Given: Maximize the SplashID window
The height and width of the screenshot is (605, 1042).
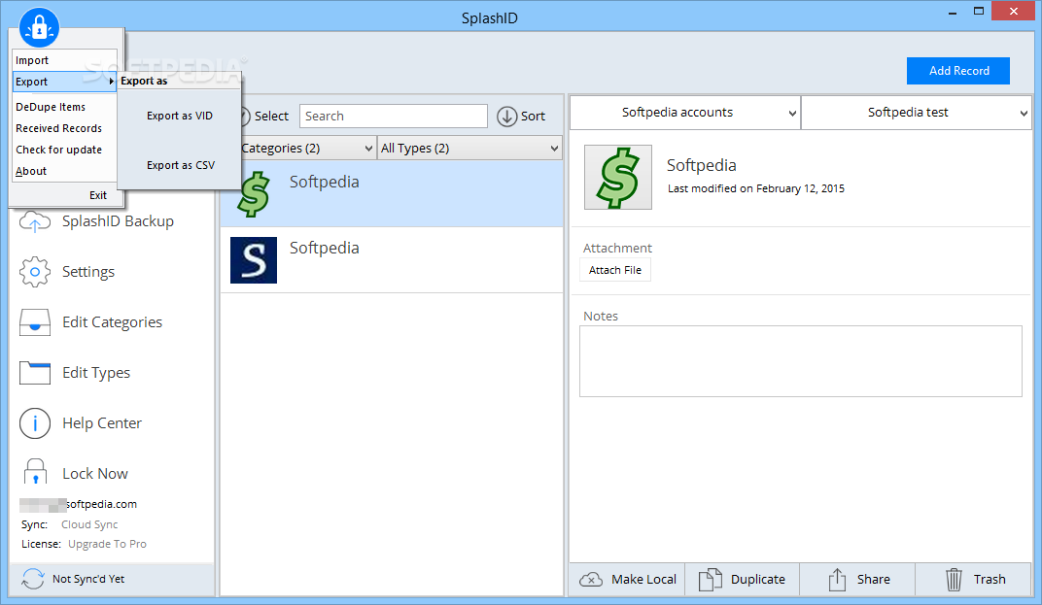Looking at the screenshot, I should (978, 12).
